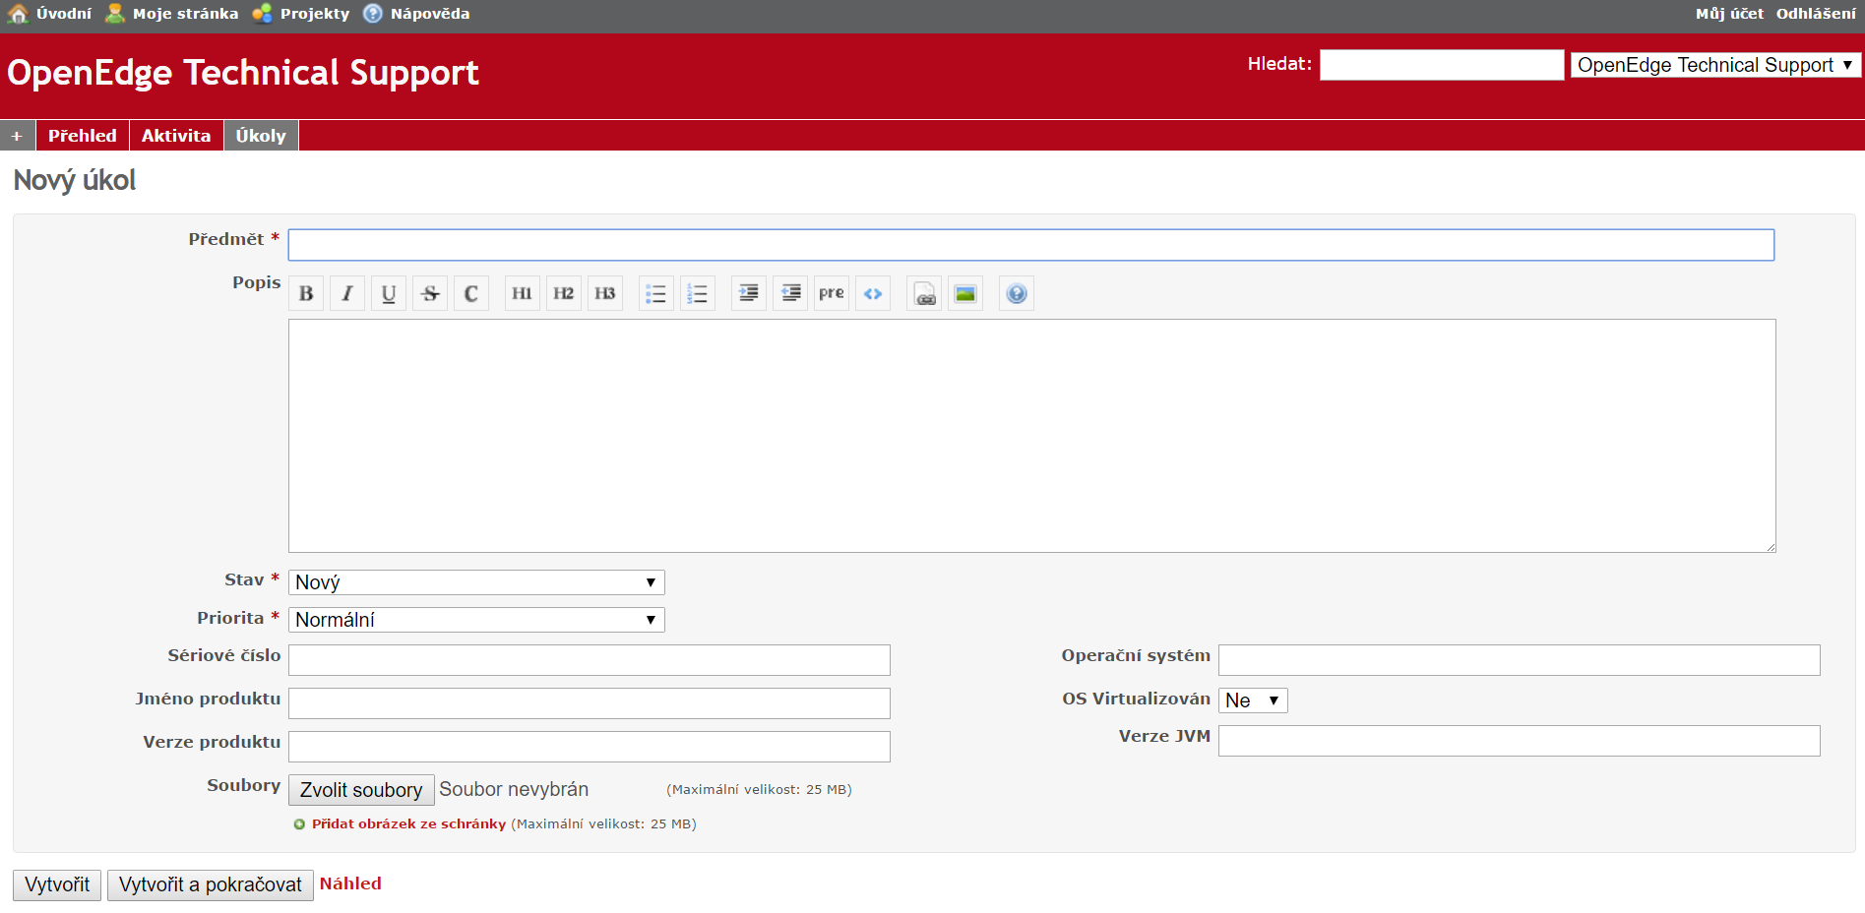The width and height of the screenshot is (1865, 913).
Task: Apply Strikethrough formatting in description toolbar
Action: click(430, 293)
